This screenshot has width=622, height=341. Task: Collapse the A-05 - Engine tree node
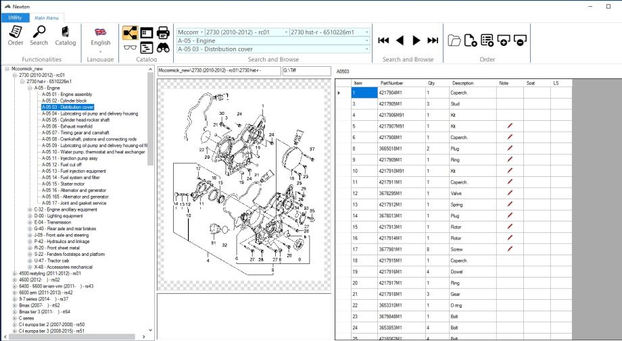(30, 88)
